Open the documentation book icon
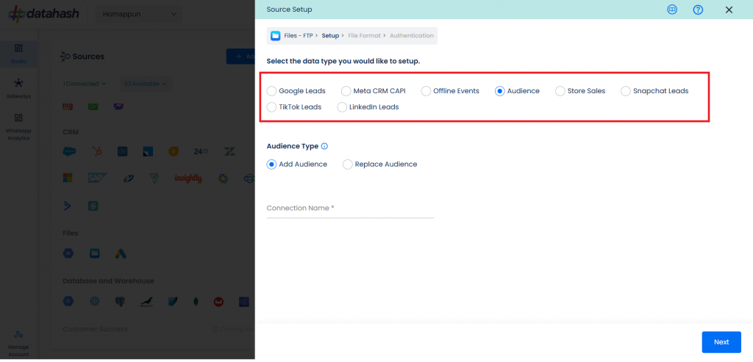 [672, 10]
